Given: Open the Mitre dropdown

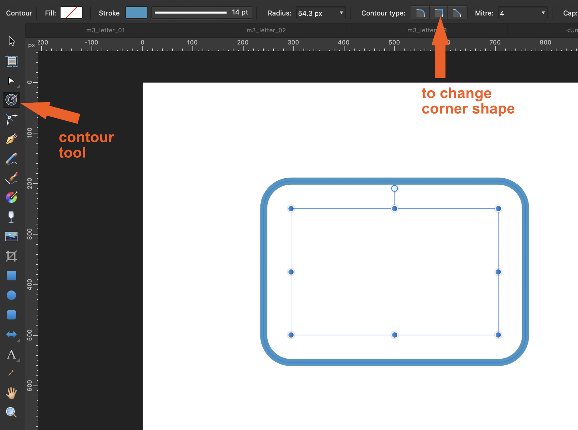Looking at the screenshot, I should tap(543, 13).
